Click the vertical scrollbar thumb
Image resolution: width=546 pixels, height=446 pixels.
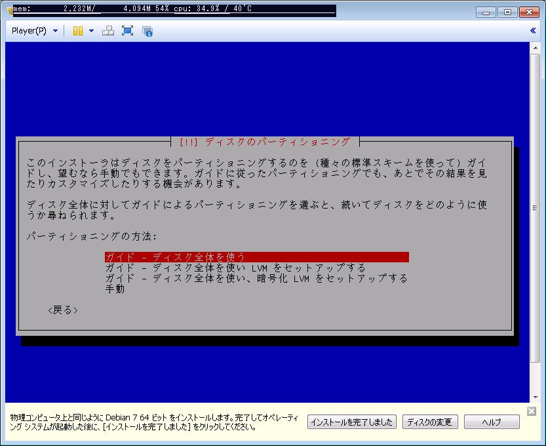(x=536, y=208)
